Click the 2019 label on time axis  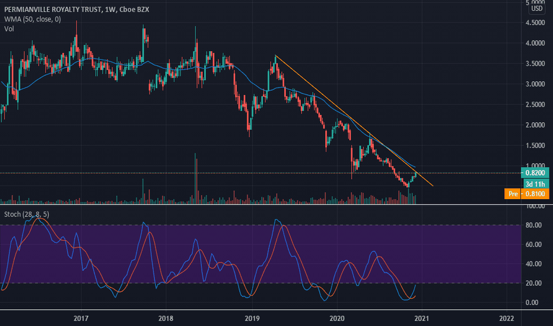coord(252,319)
